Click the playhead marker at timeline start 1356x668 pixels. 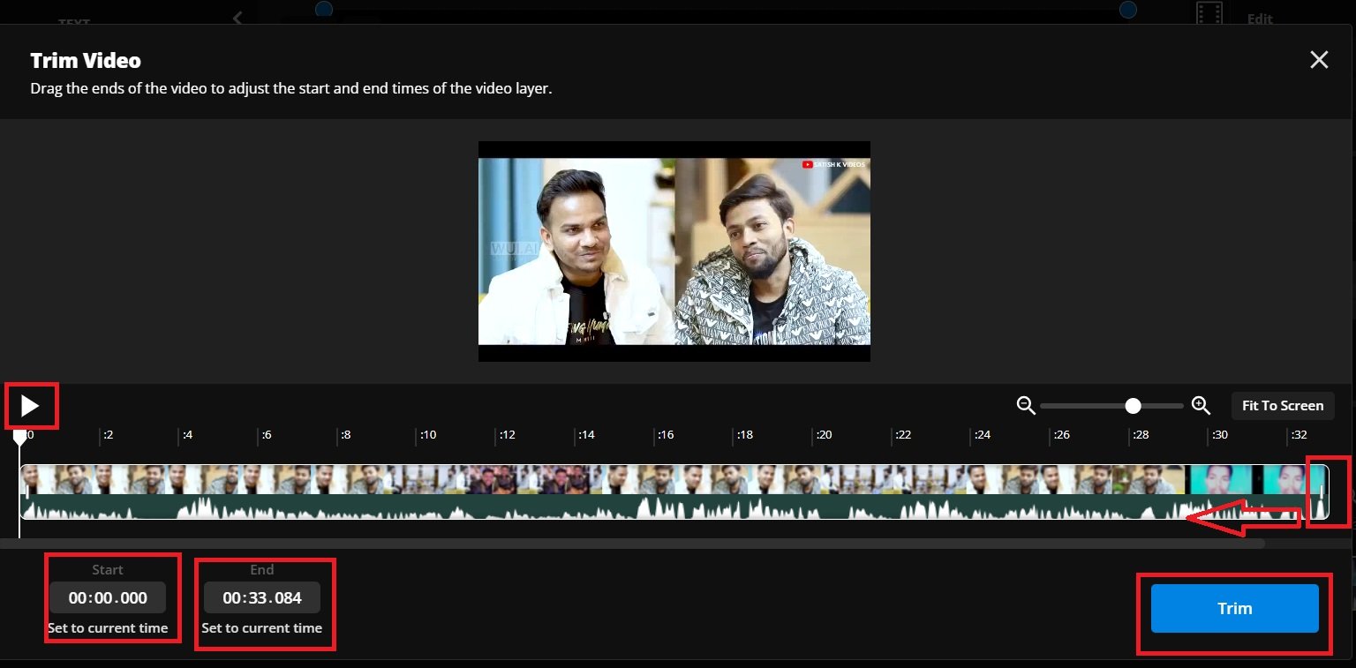click(x=19, y=436)
